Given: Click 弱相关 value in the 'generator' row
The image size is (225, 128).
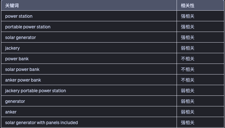Looking at the screenshot, I should pos(188,101).
